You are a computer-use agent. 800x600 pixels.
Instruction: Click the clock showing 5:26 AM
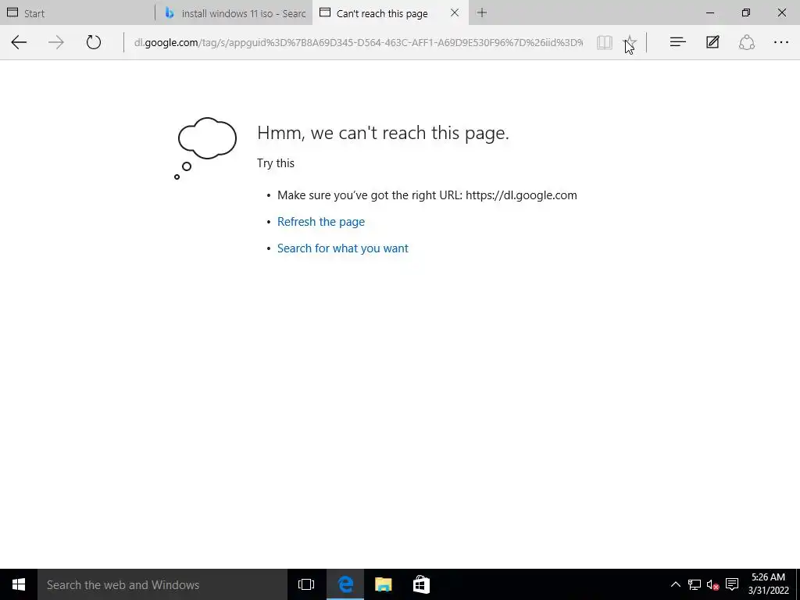point(769,584)
